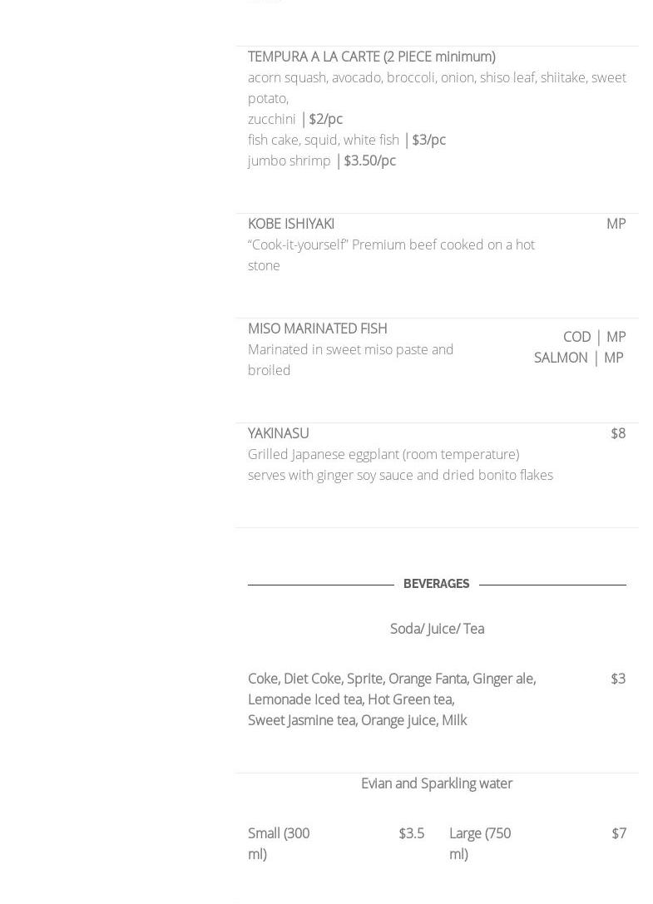
Task: Select the Small (300 ml) water size
Action: pos(279,843)
